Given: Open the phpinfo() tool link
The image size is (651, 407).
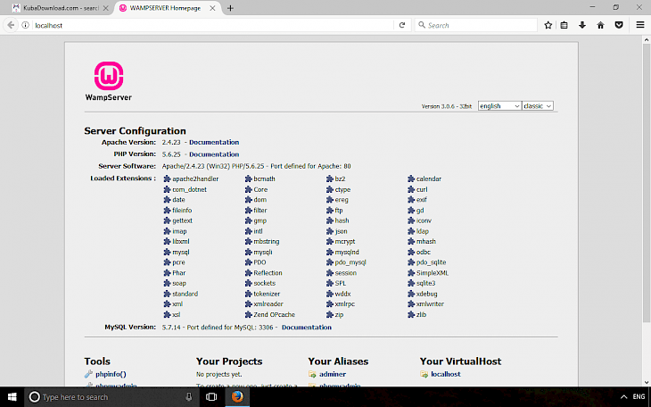Looking at the screenshot, I should click(x=111, y=374).
